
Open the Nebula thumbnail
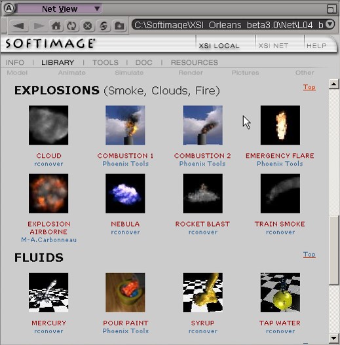pos(125,193)
